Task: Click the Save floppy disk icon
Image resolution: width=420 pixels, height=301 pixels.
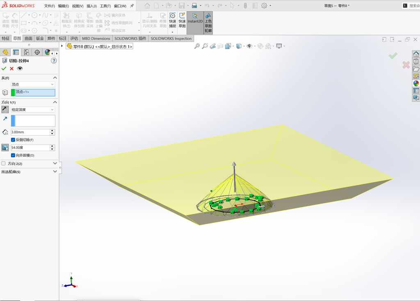Action: [182, 6]
